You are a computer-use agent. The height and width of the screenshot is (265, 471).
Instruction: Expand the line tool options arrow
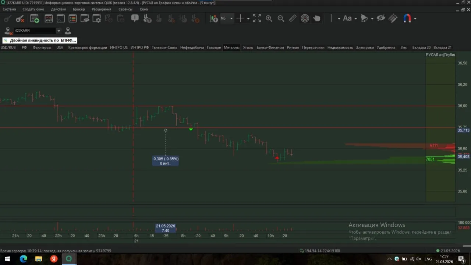click(x=339, y=18)
